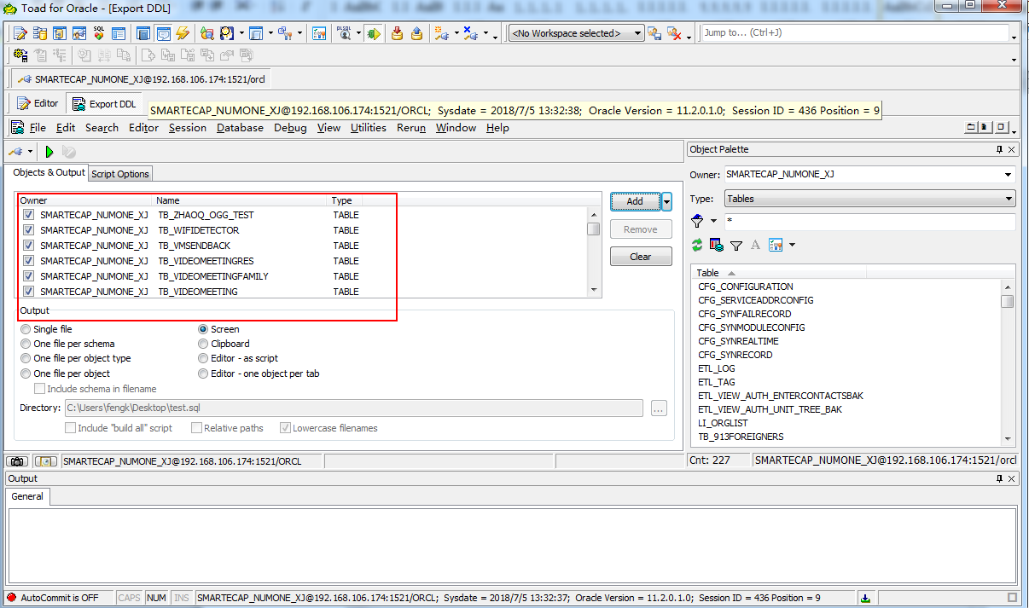
Task: Click the Save Workspace icon
Action: (x=654, y=33)
